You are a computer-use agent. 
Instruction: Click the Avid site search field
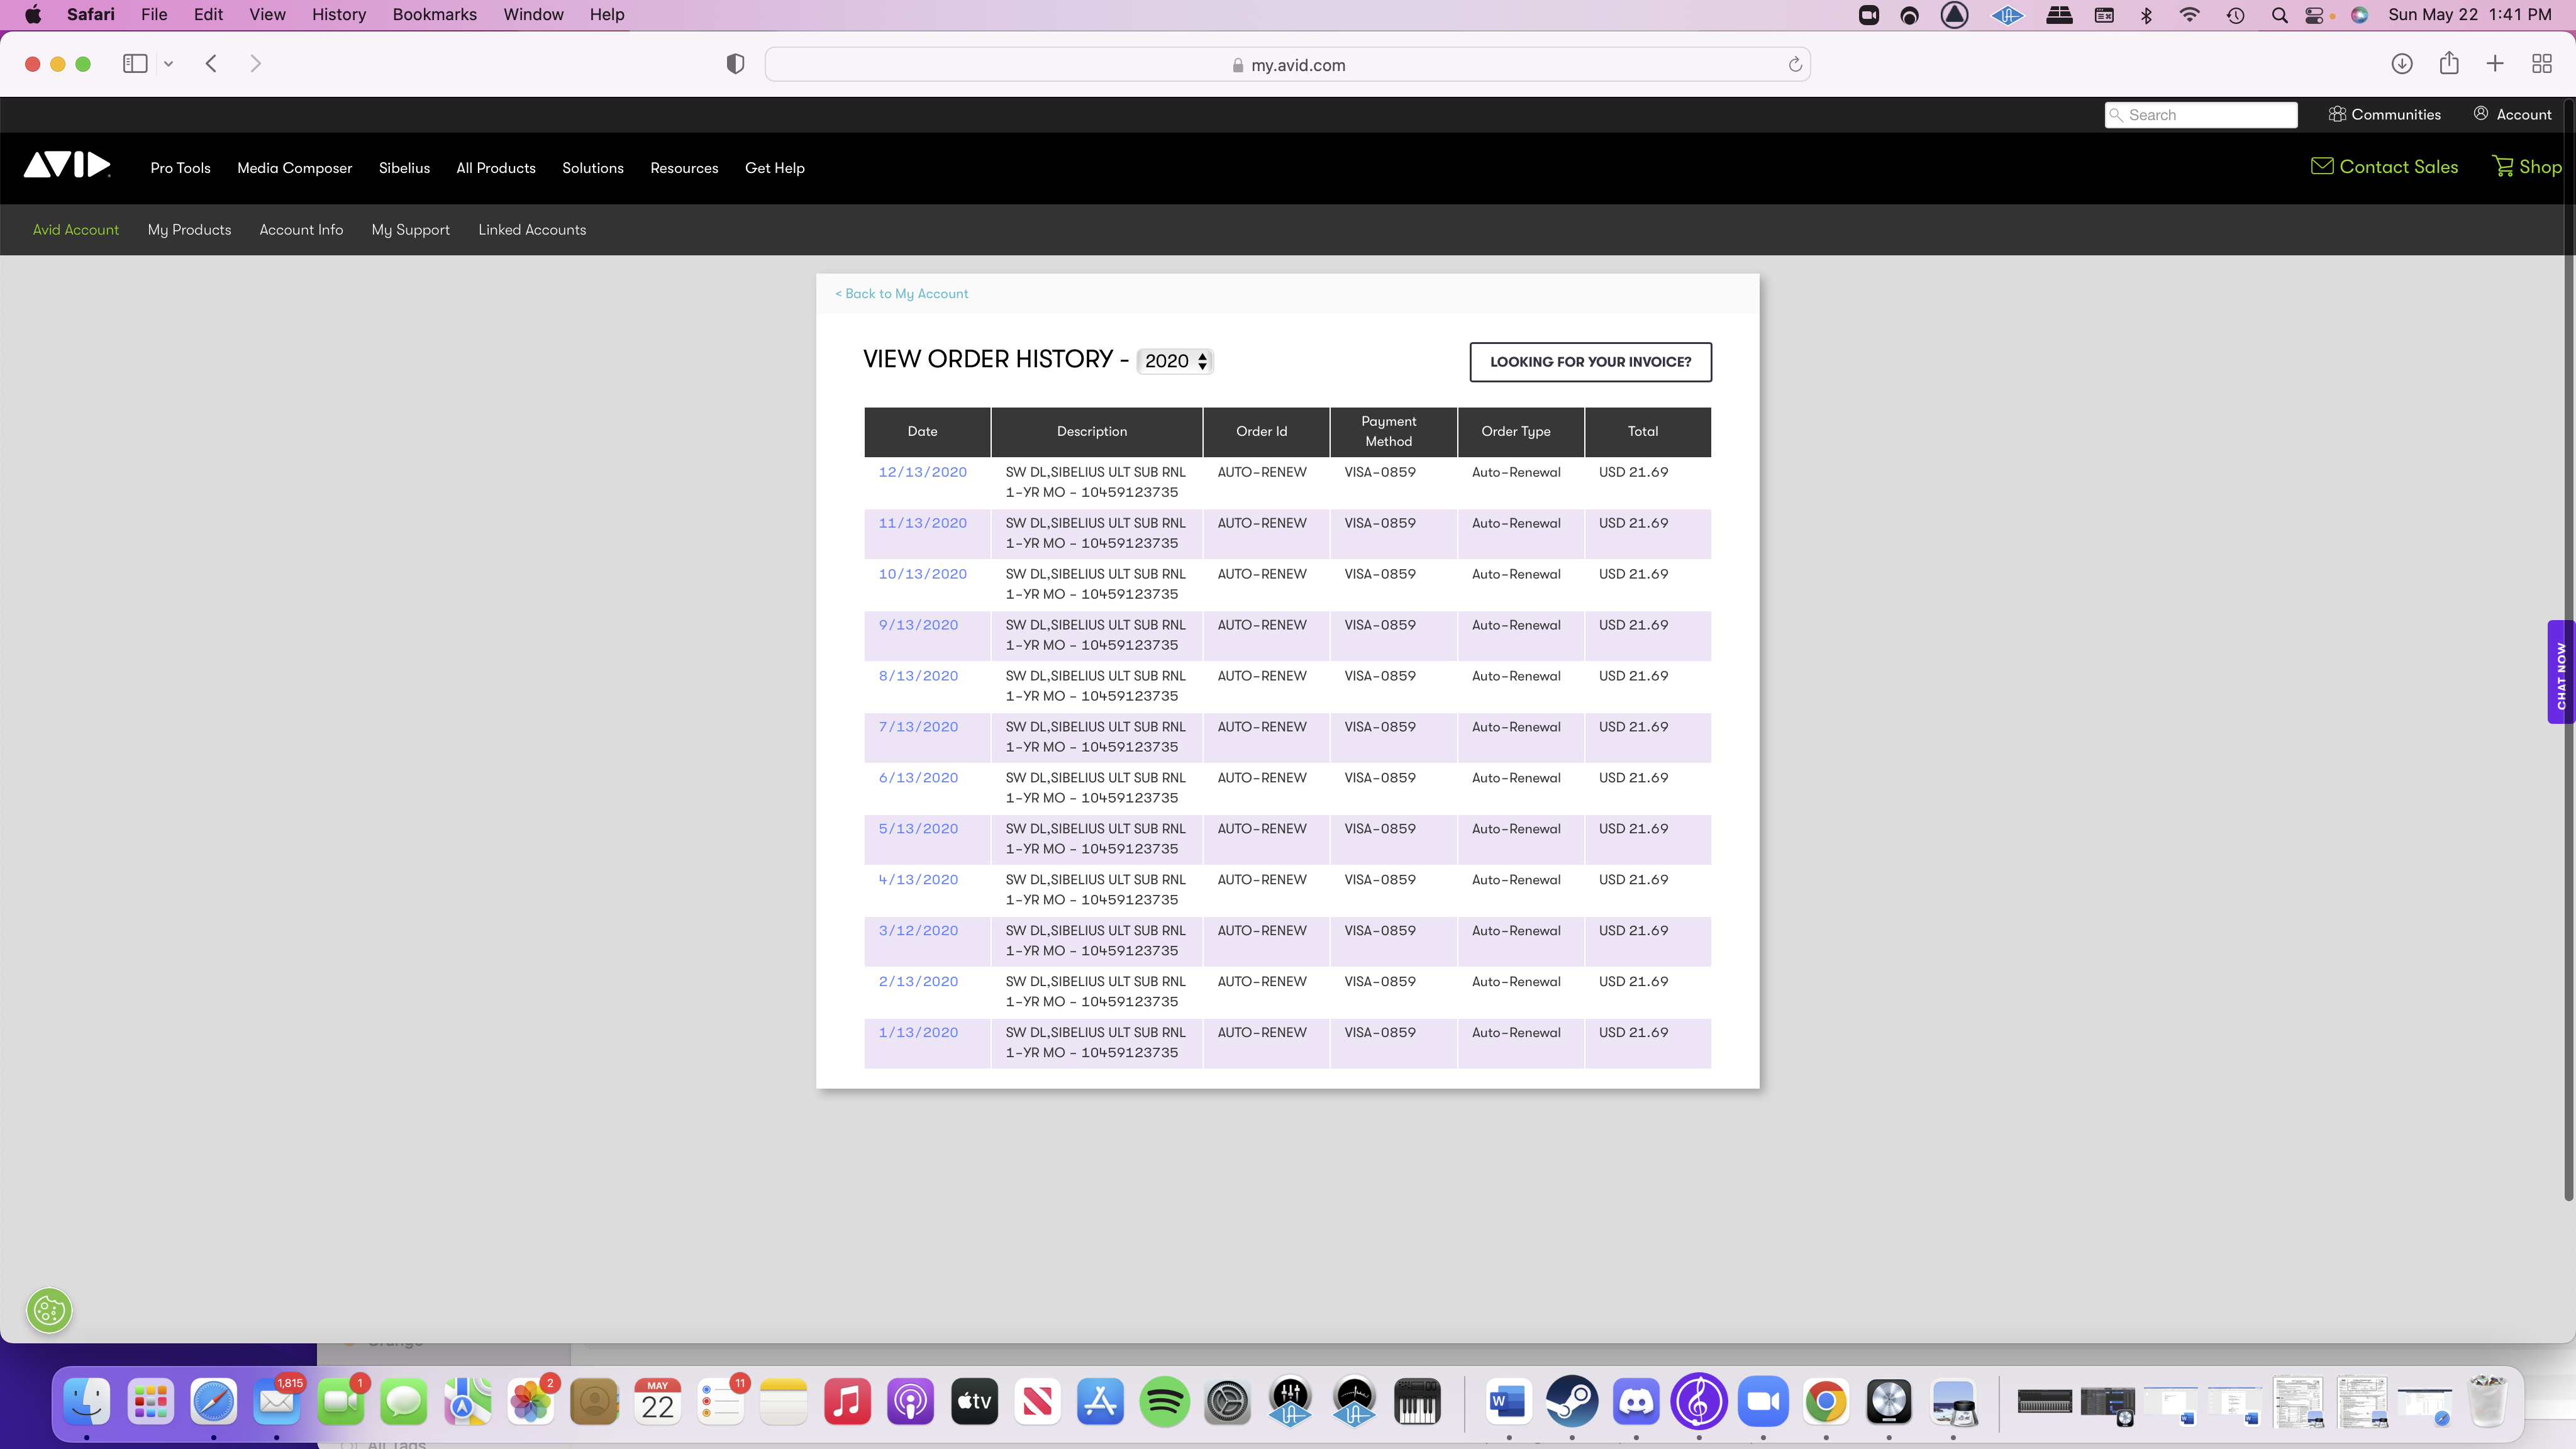[2201, 115]
